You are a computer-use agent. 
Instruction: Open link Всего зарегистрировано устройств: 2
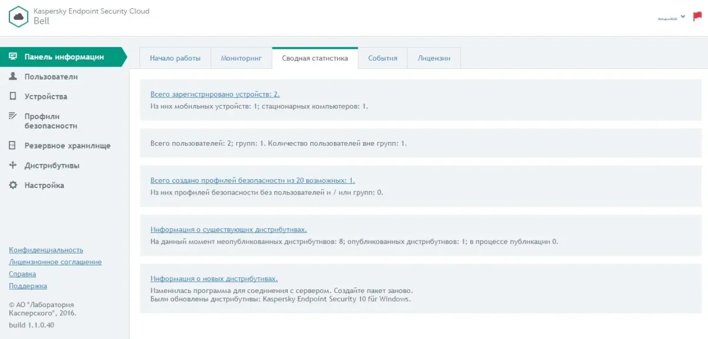[215, 94]
